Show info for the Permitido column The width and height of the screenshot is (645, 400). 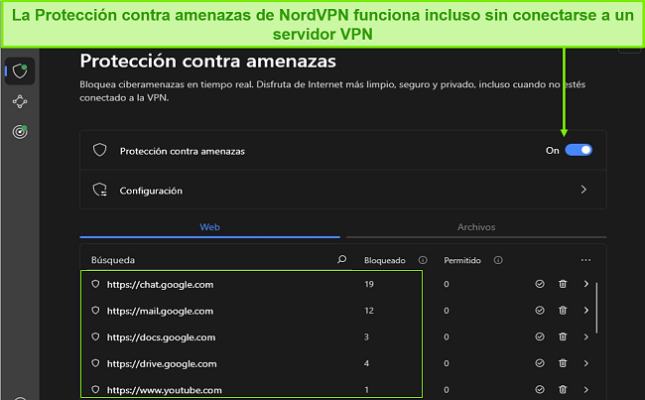point(498,260)
